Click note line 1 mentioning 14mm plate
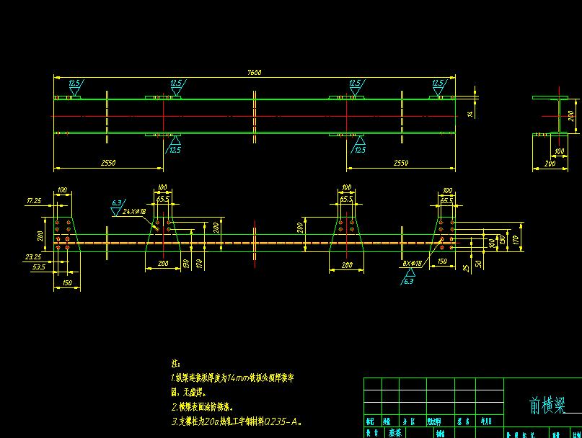 point(232,378)
